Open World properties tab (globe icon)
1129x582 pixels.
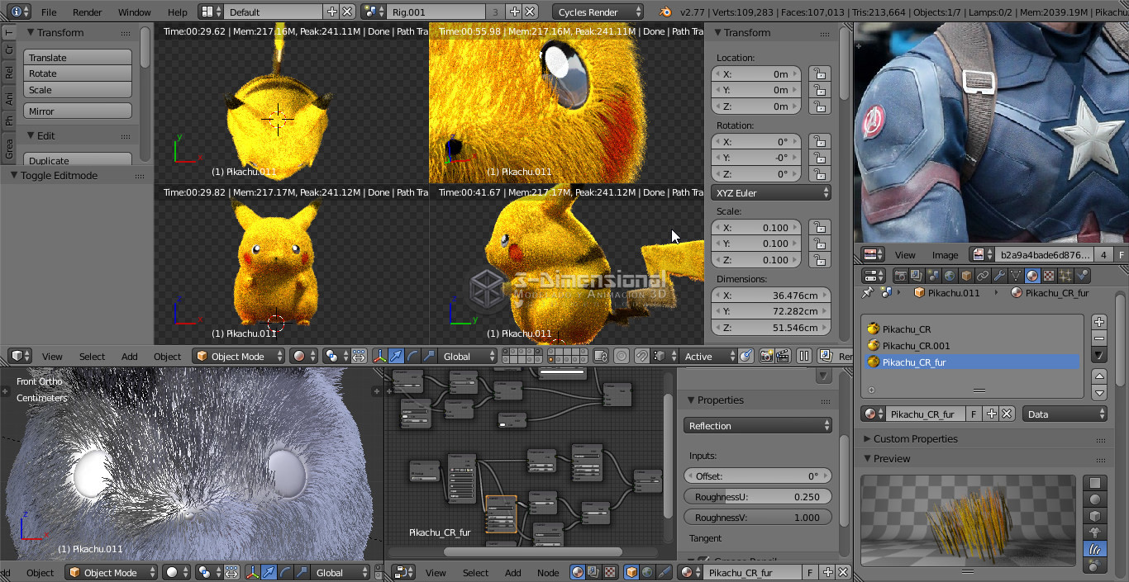coord(950,276)
